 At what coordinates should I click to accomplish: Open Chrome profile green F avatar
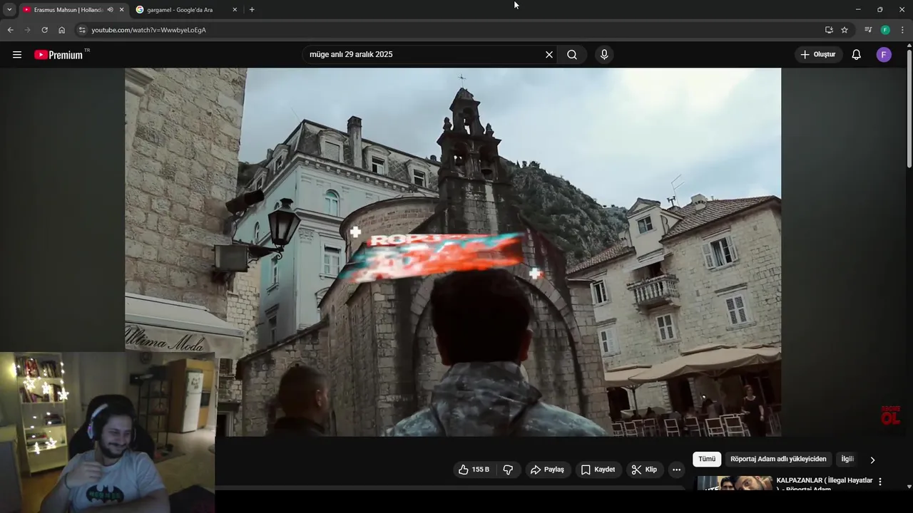[x=885, y=30]
